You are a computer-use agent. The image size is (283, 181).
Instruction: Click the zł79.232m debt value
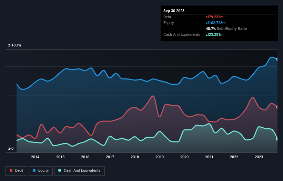point(215,17)
